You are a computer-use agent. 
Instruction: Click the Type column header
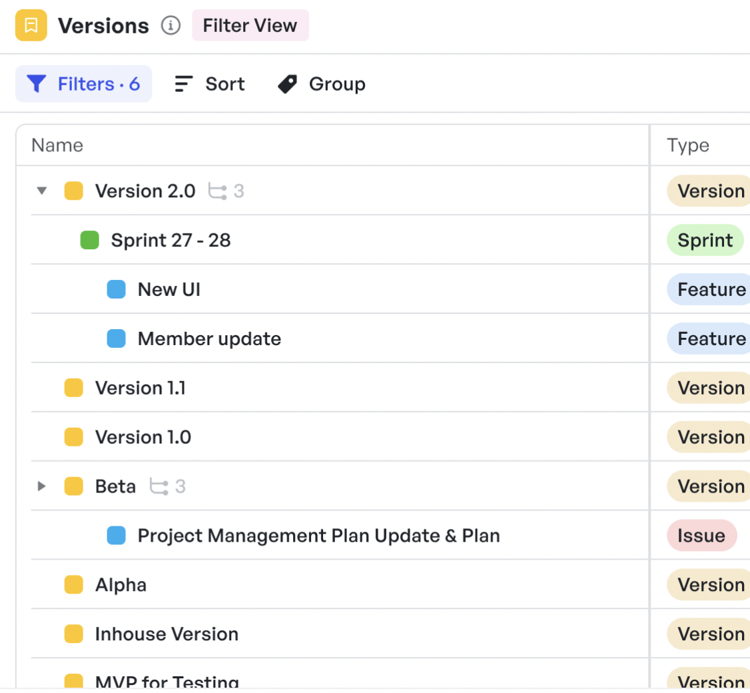point(688,145)
